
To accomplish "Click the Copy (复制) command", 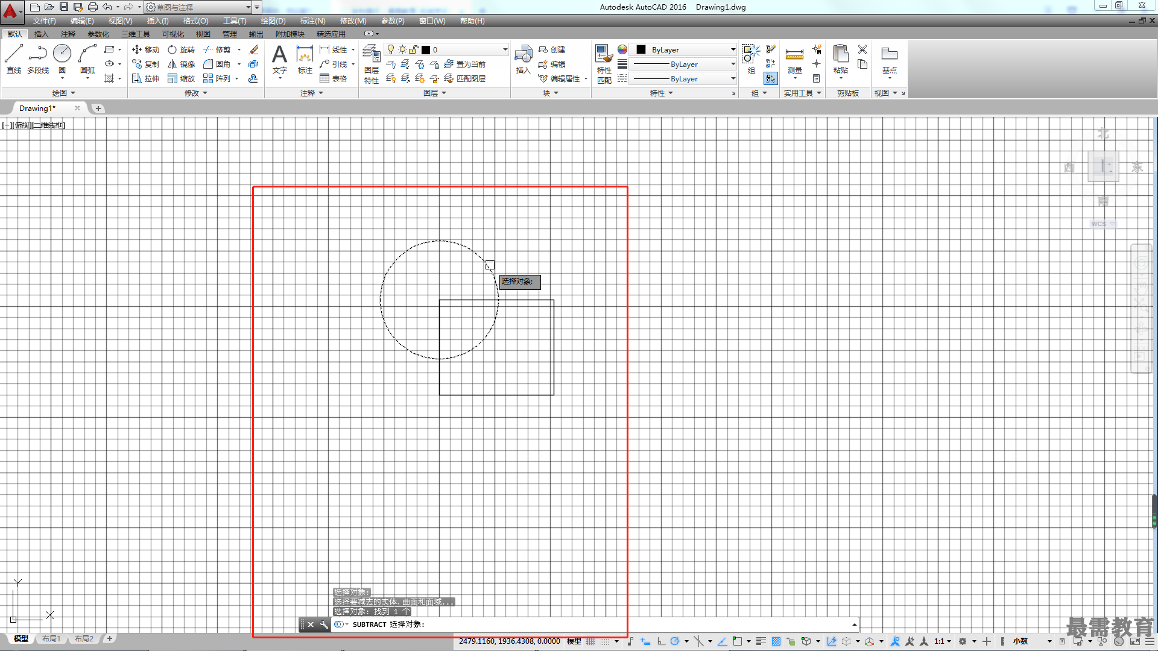I will pos(145,64).
